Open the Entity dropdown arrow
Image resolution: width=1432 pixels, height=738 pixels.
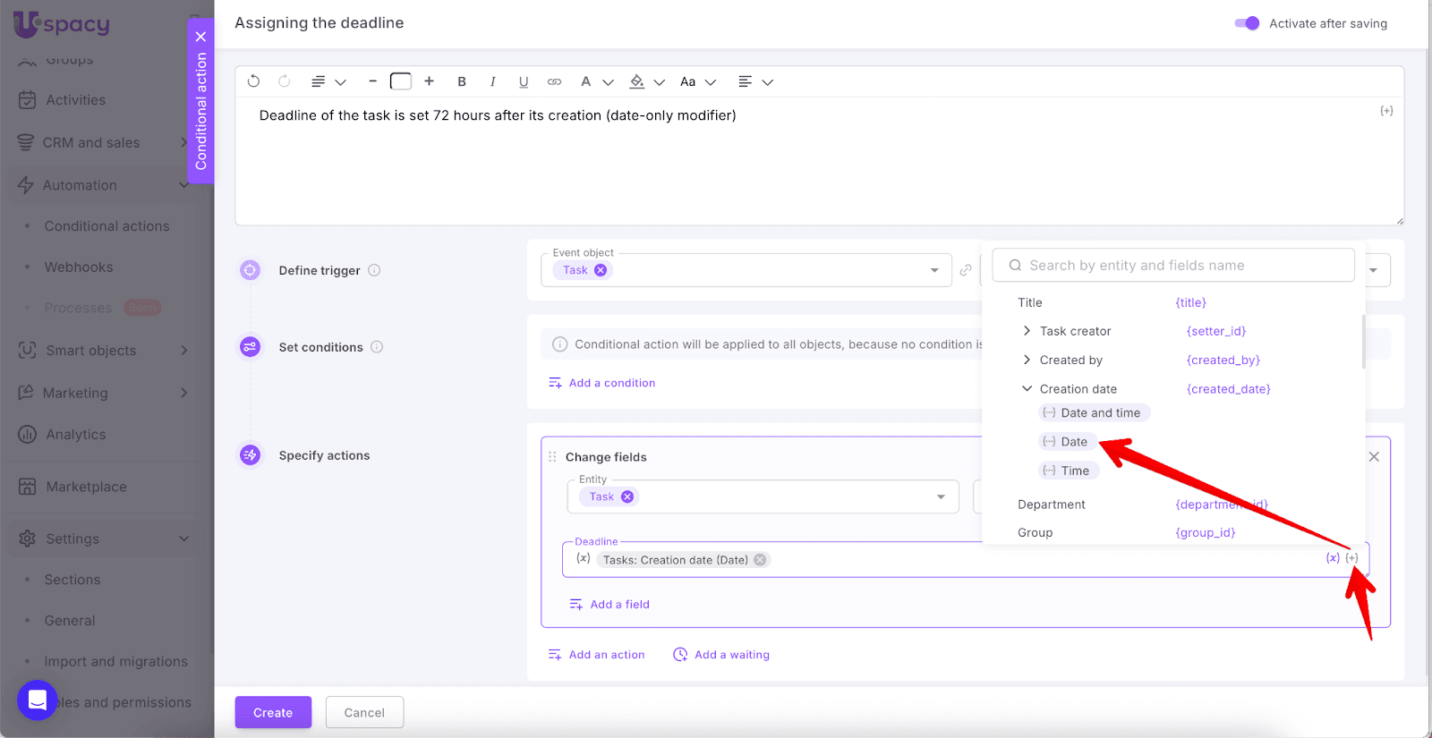pyautogui.click(x=941, y=497)
